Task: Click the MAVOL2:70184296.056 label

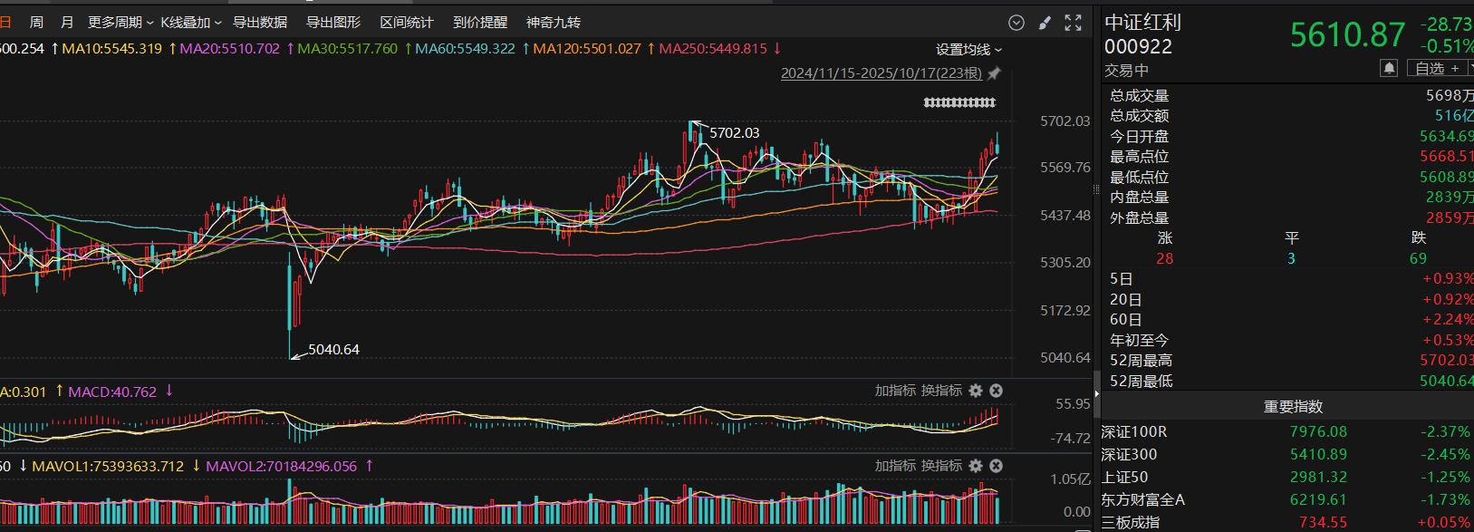Action: point(282,467)
